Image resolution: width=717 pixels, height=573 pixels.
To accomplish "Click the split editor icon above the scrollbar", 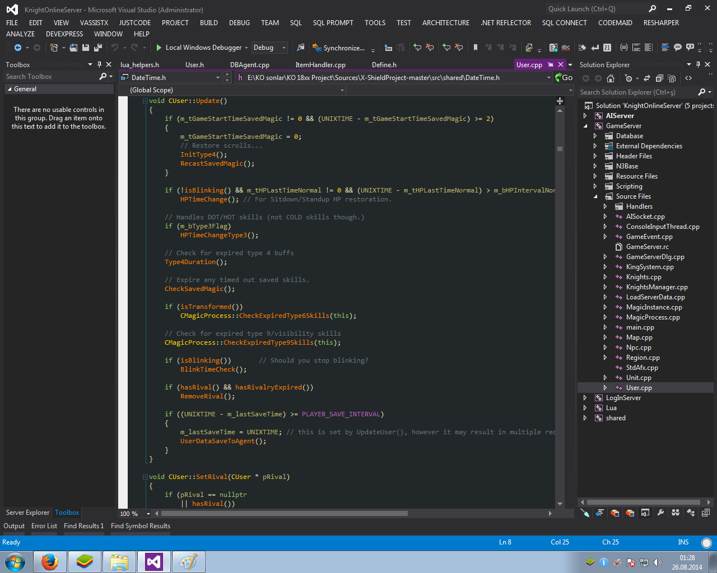I will coord(560,101).
